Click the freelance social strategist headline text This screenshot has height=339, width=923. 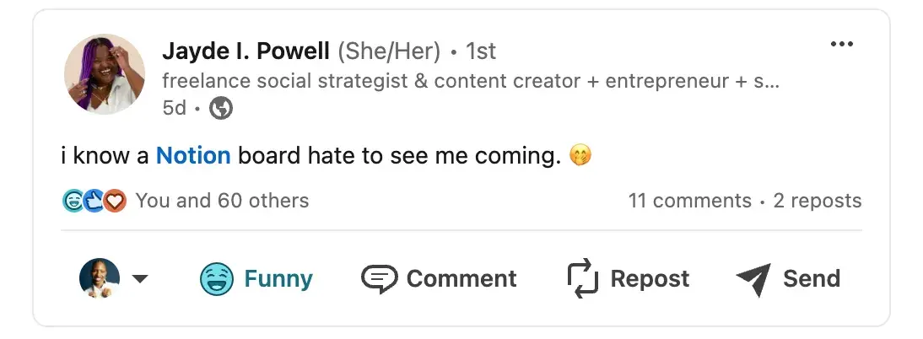470,82
